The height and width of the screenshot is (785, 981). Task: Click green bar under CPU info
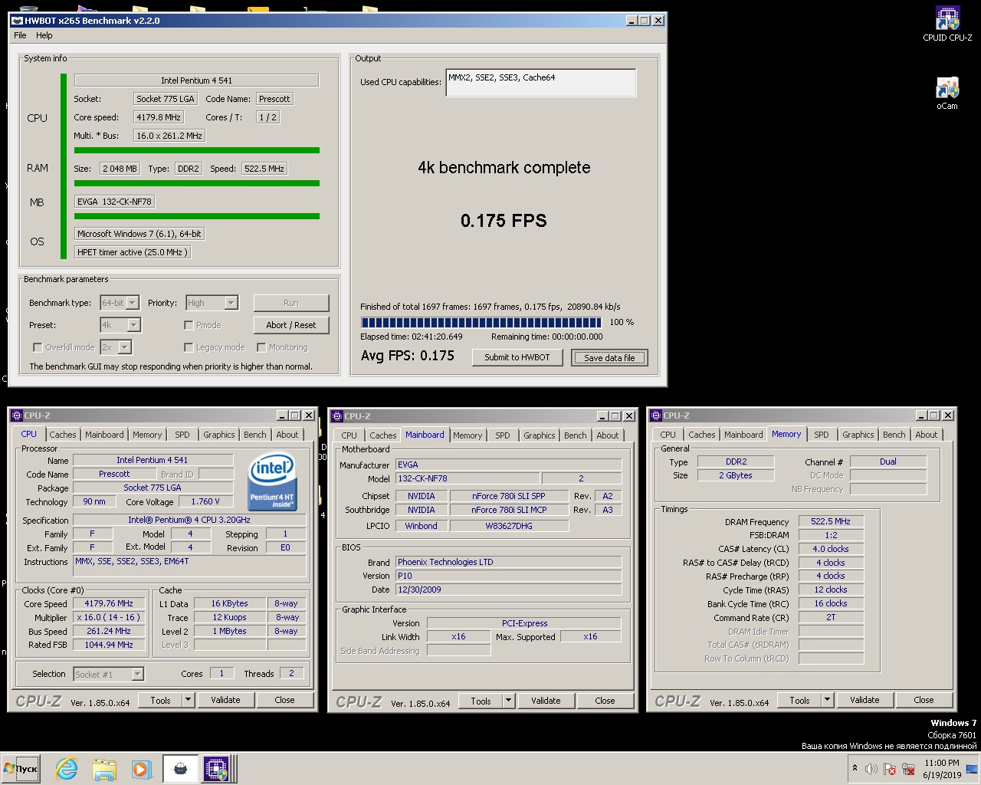click(x=197, y=150)
